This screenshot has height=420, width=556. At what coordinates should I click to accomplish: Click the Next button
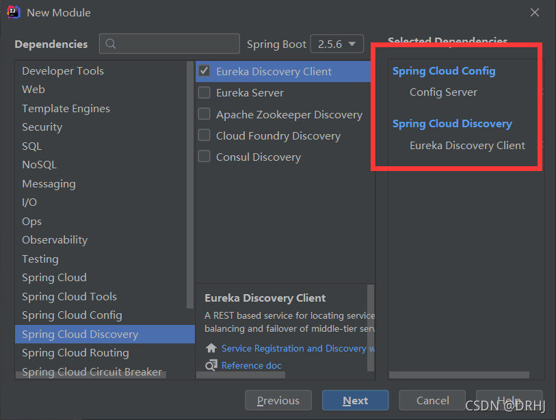(x=356, y=400)
